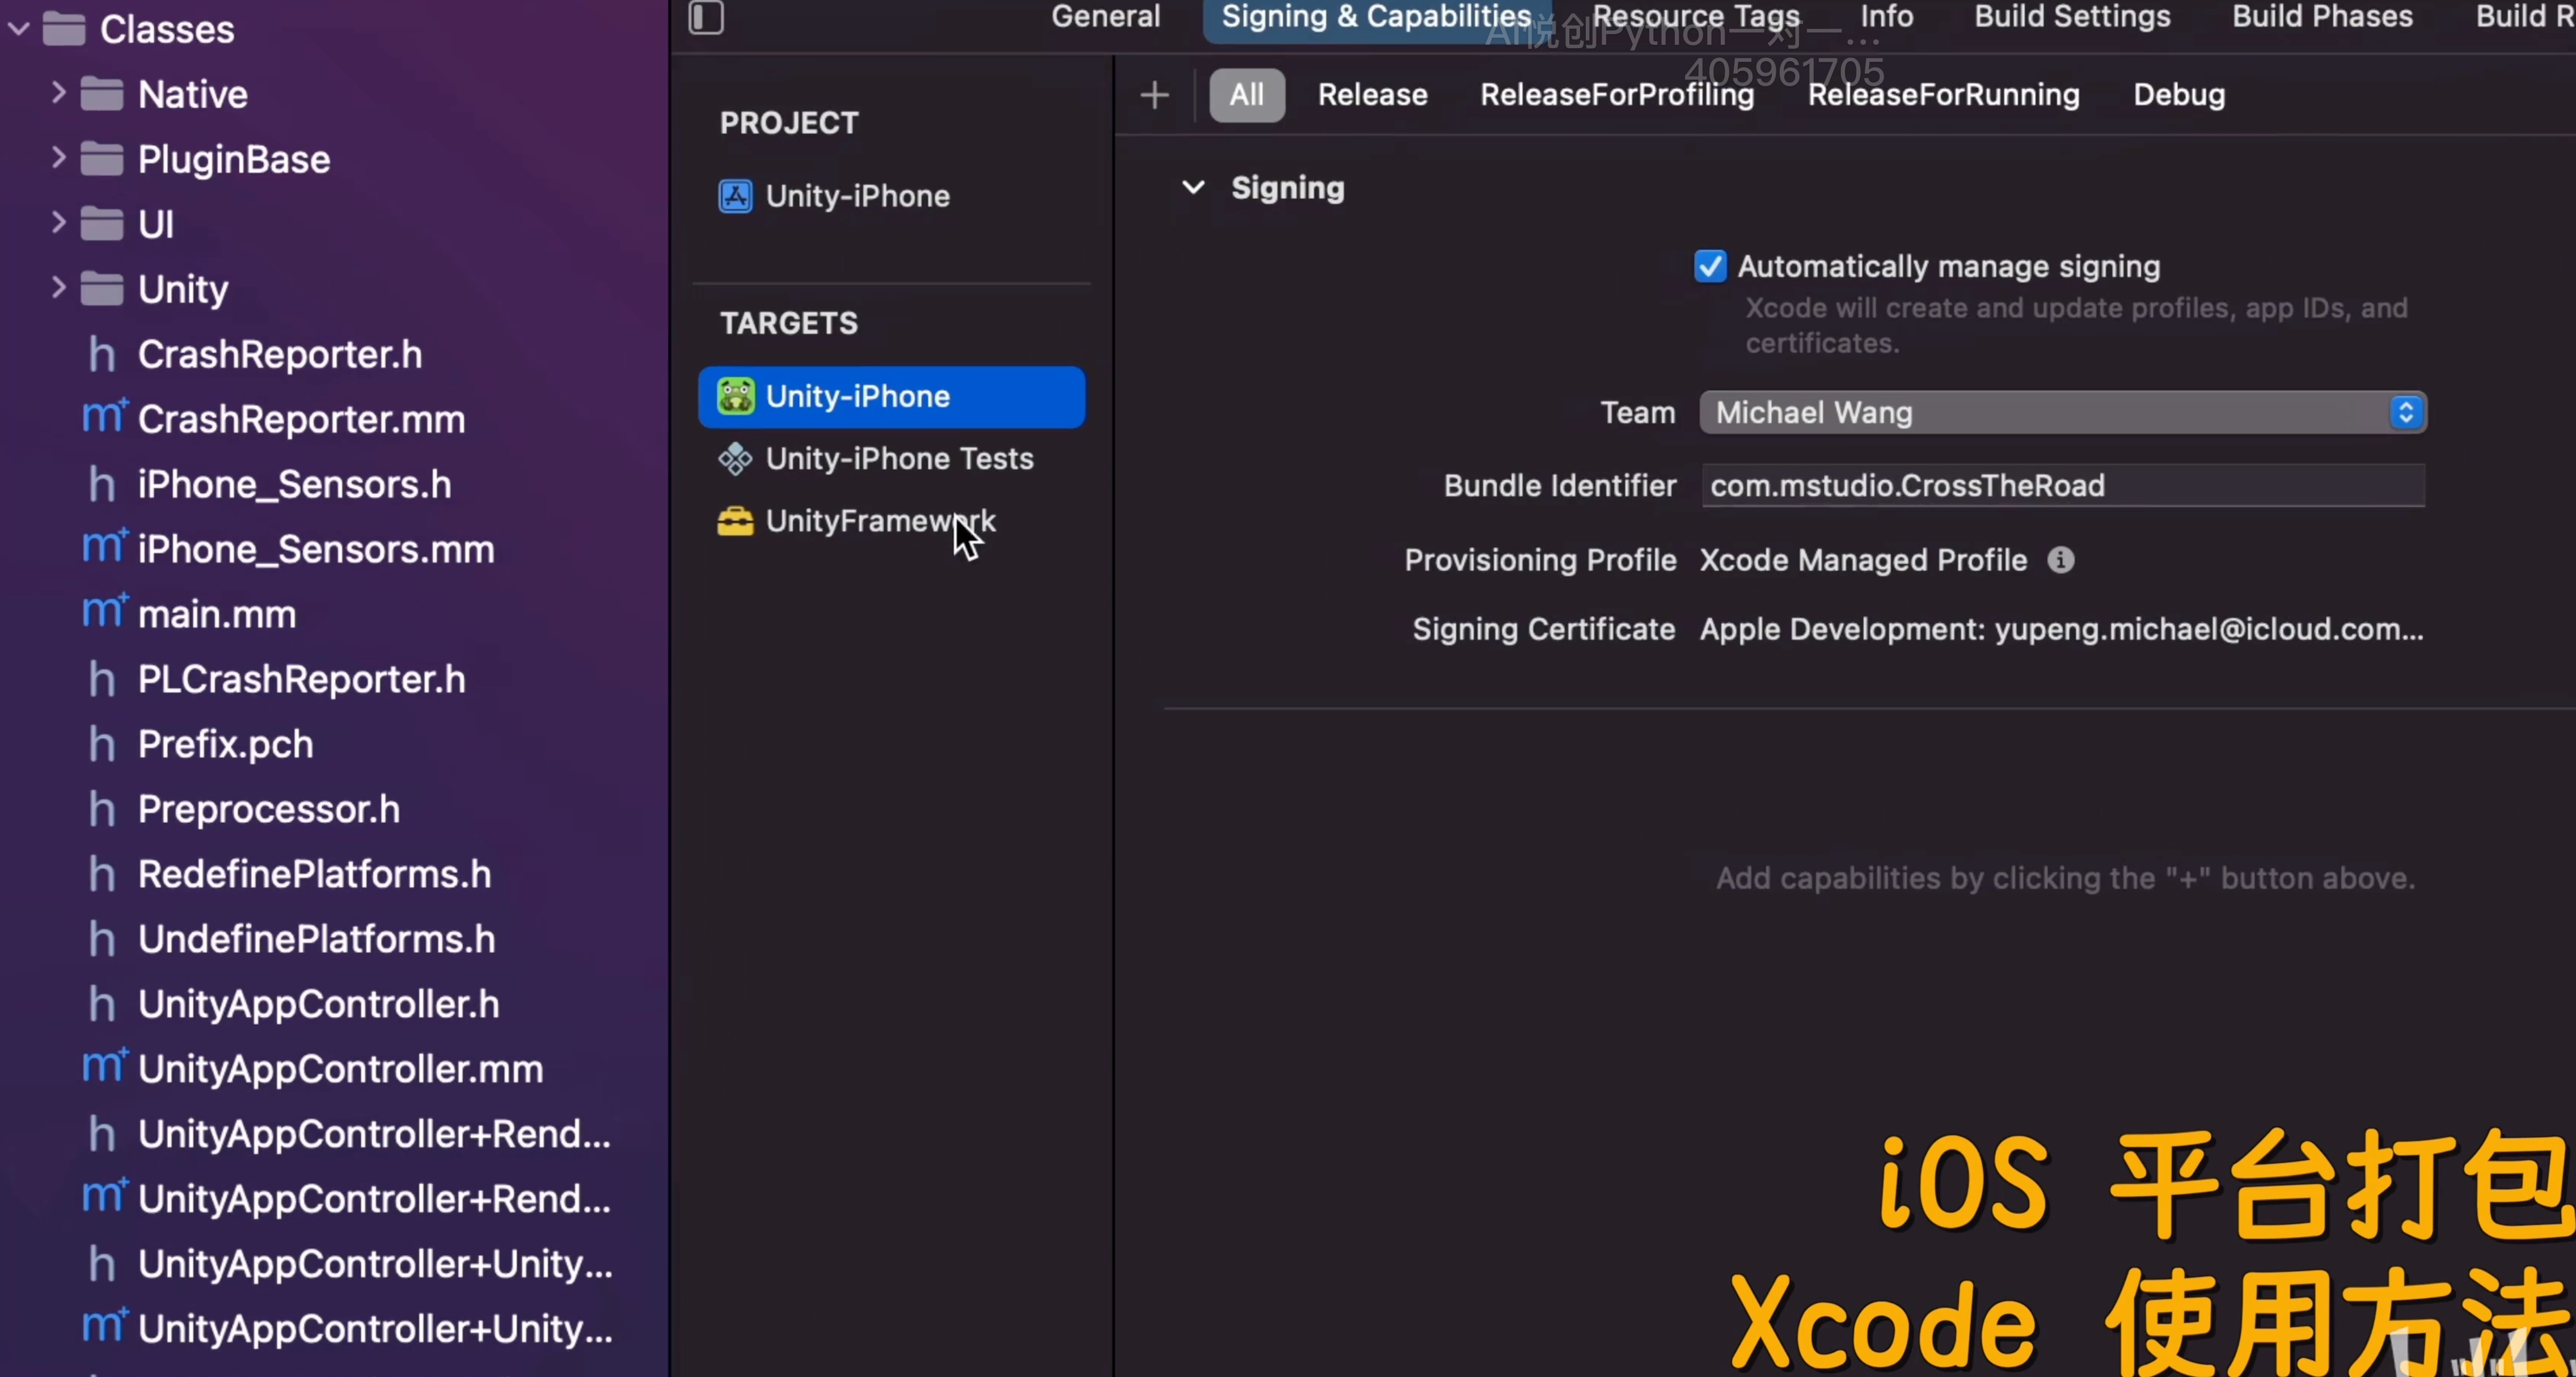Click UndefinePlatforms.h header icon
The height and width of the screenshot is (1377, 2576).
(x=102, y=939)
